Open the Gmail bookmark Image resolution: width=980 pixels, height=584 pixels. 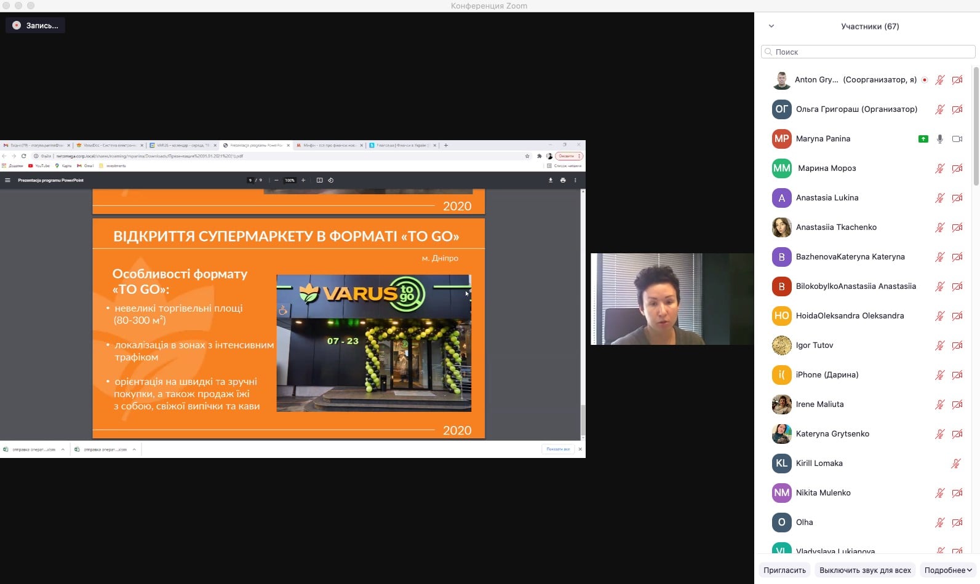[86, 166]
